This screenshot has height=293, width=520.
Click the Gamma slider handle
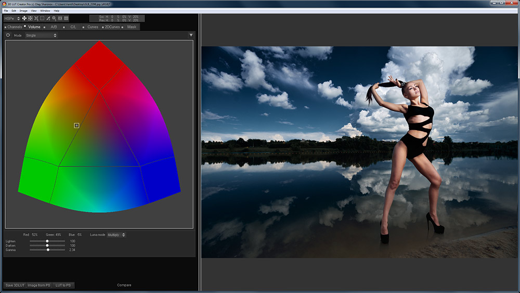click(x=48, y=250)
